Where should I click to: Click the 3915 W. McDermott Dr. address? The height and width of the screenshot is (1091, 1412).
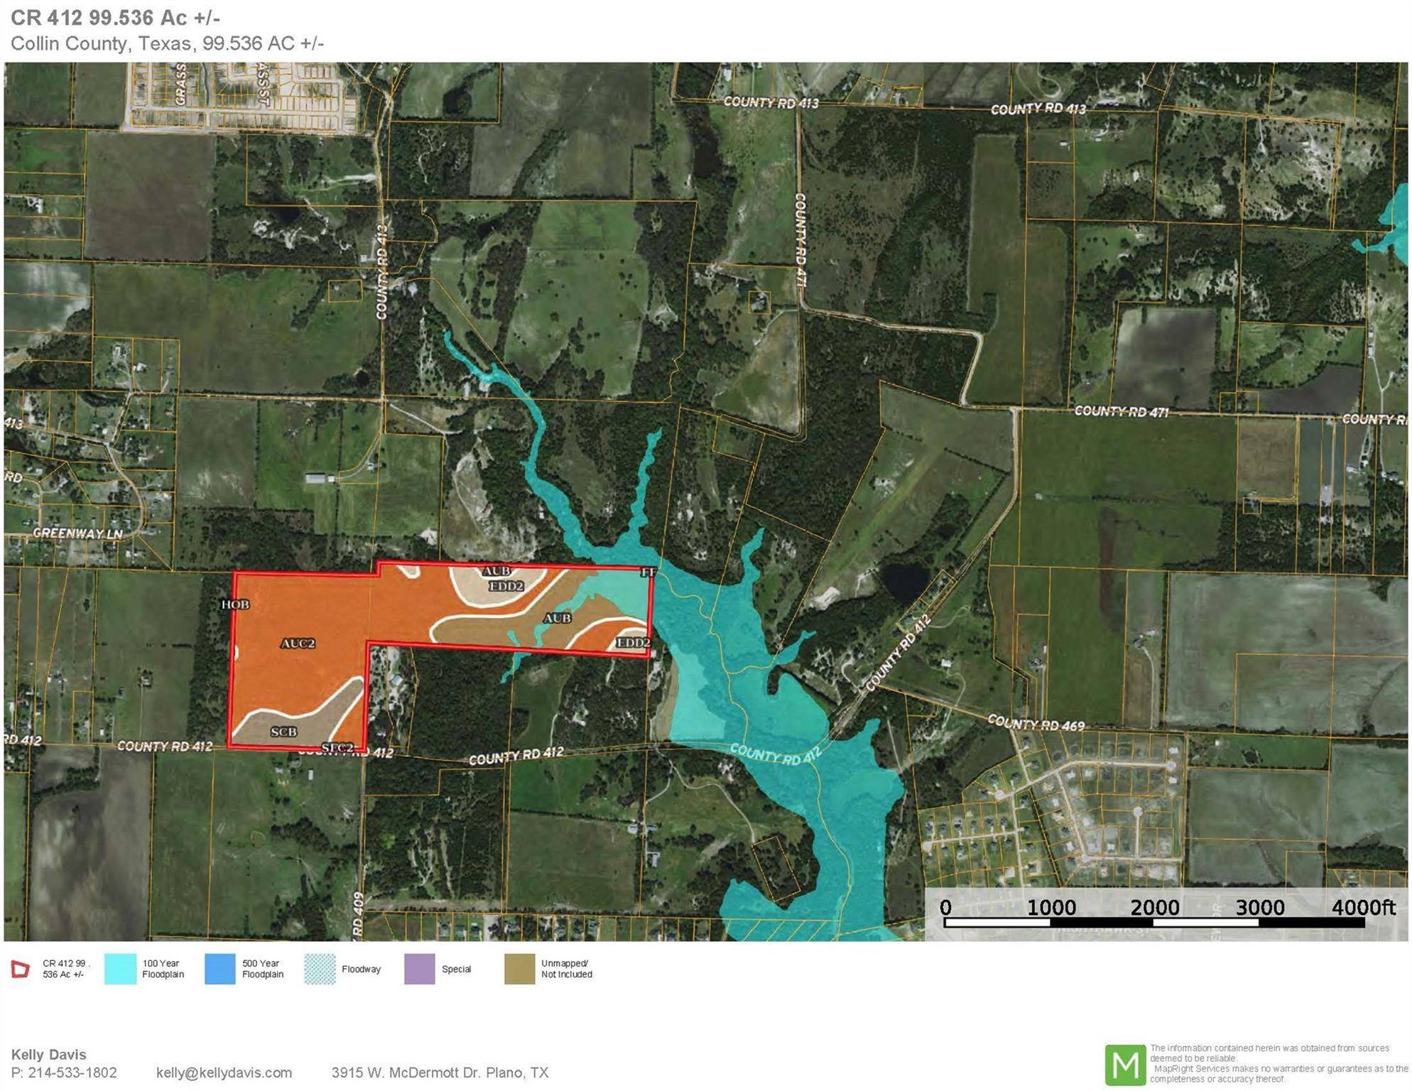pyautogui.click(x=440, y=1073)
